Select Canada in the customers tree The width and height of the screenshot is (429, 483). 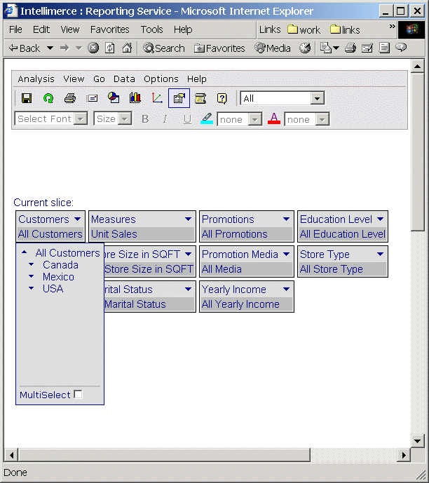pos(61,265)
